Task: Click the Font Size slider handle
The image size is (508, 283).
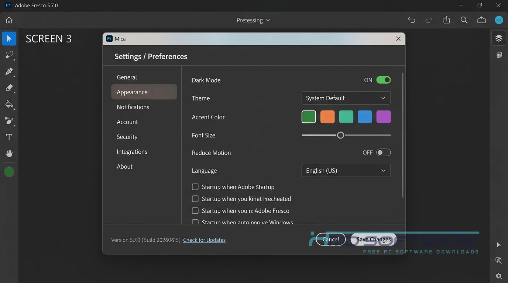Action: (x=341, y=135)
